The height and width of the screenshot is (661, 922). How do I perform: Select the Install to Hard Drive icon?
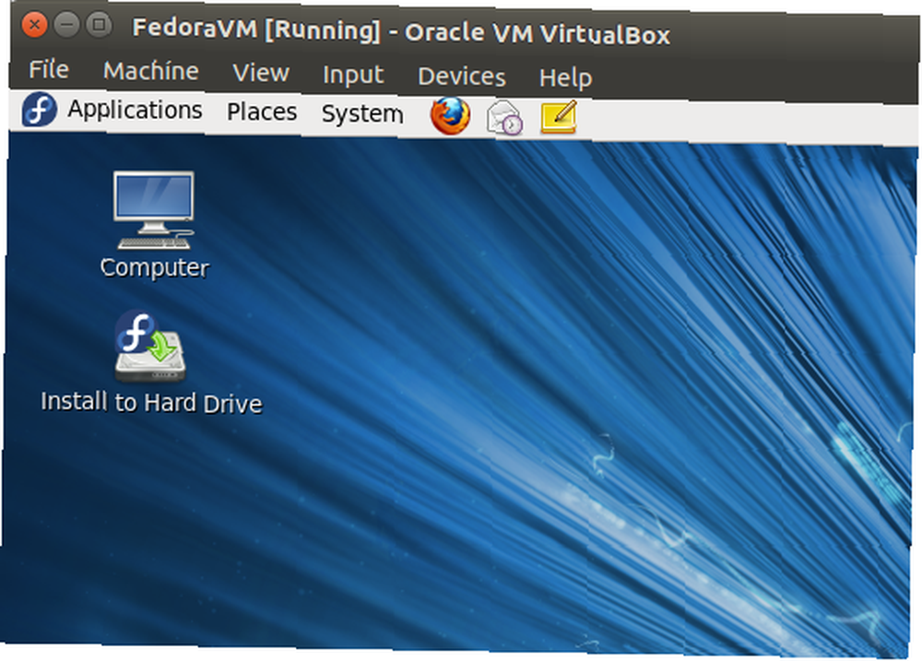[x=150, y=346]
